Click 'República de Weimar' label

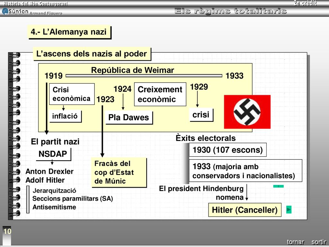[132, 70]
